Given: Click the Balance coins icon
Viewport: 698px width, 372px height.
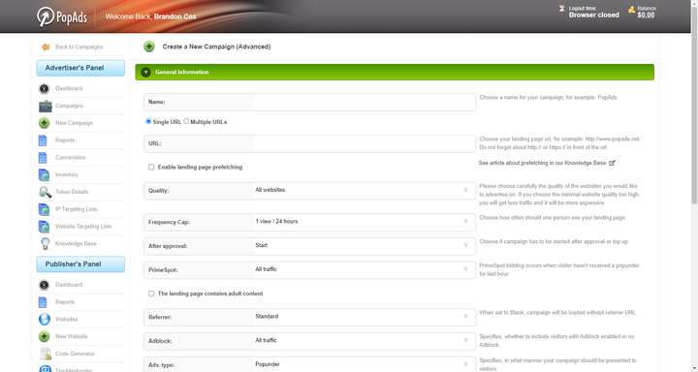Looking at the screenshot, I should (x=631, y=10).
